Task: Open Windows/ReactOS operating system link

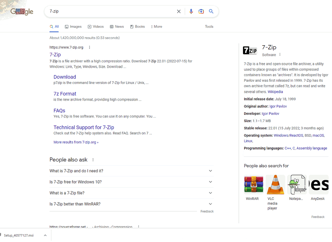Action: [288, 135]
